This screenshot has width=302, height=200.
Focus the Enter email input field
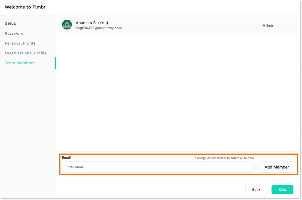point(158,167)
